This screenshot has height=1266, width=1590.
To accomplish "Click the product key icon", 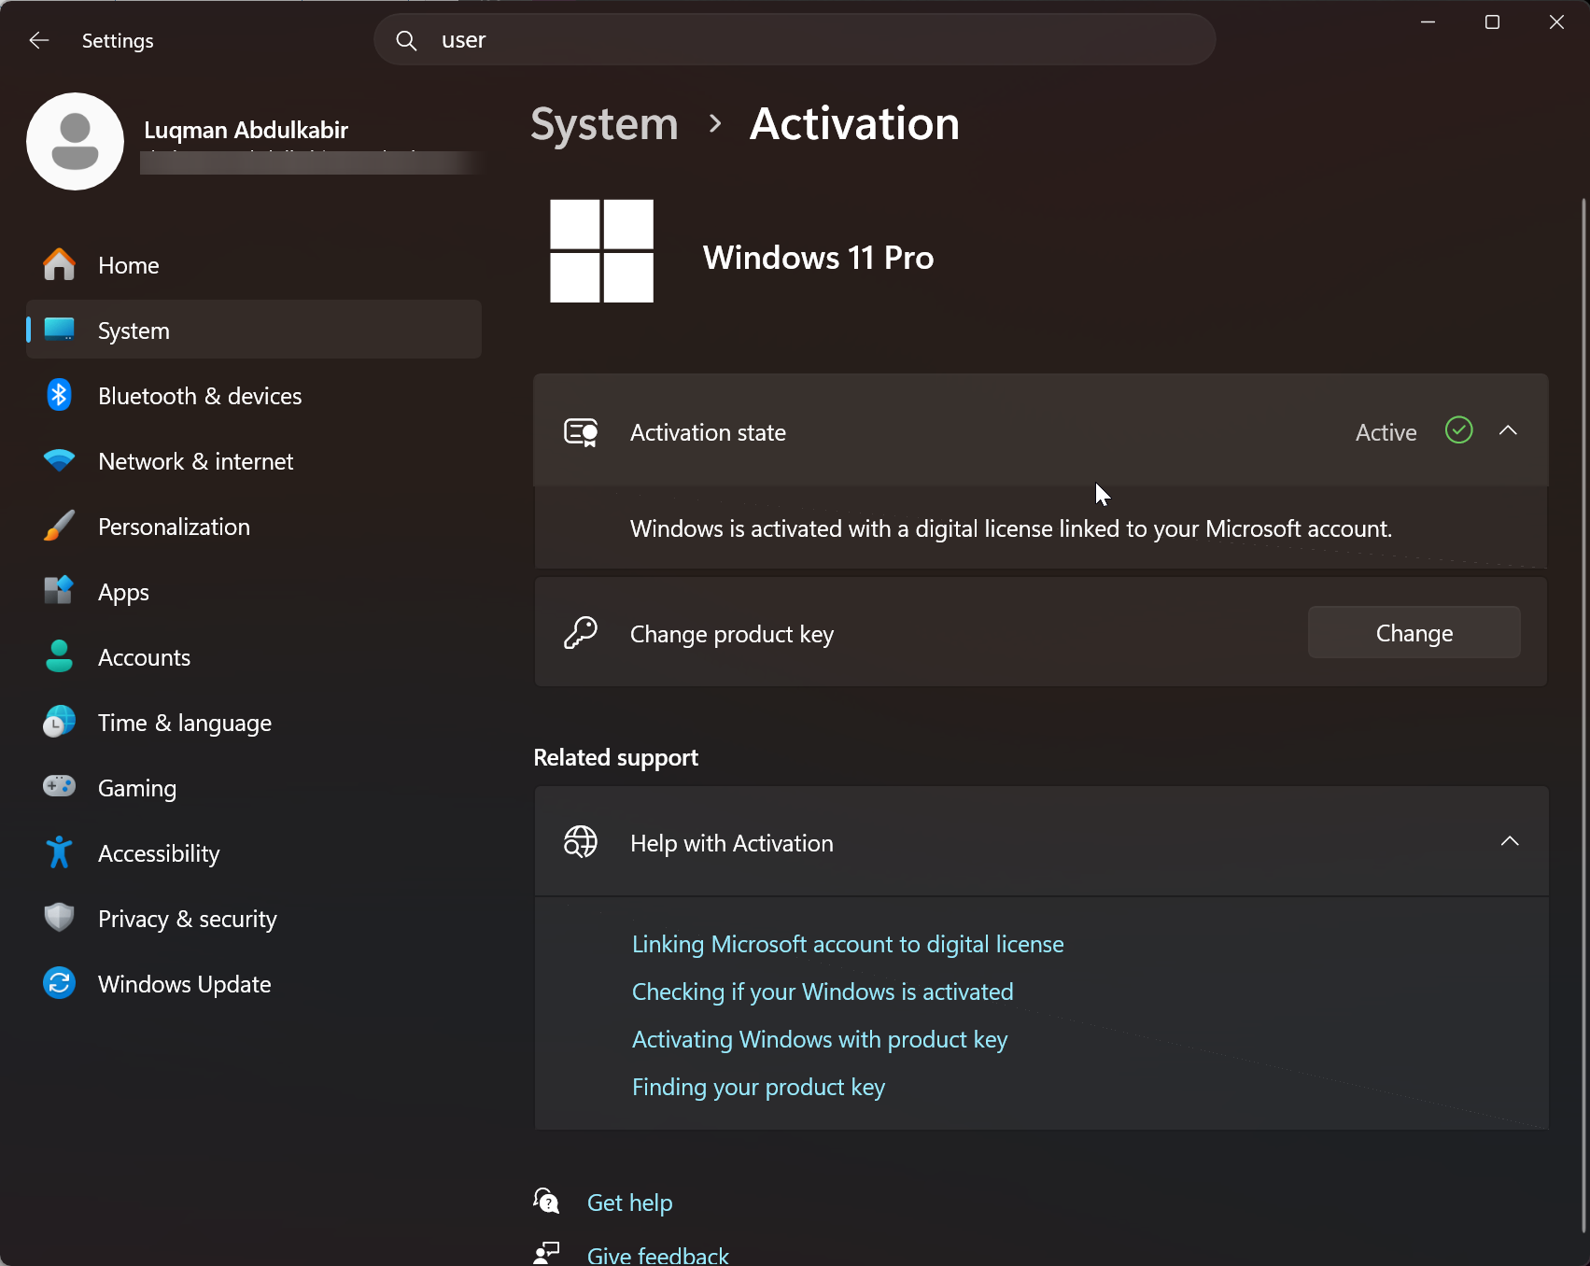I will [581, 633].
